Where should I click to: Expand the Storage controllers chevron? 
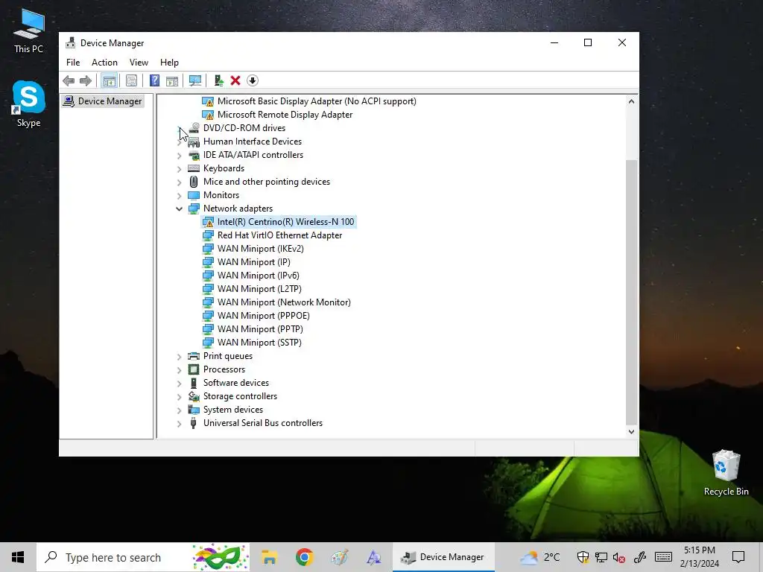179,397
